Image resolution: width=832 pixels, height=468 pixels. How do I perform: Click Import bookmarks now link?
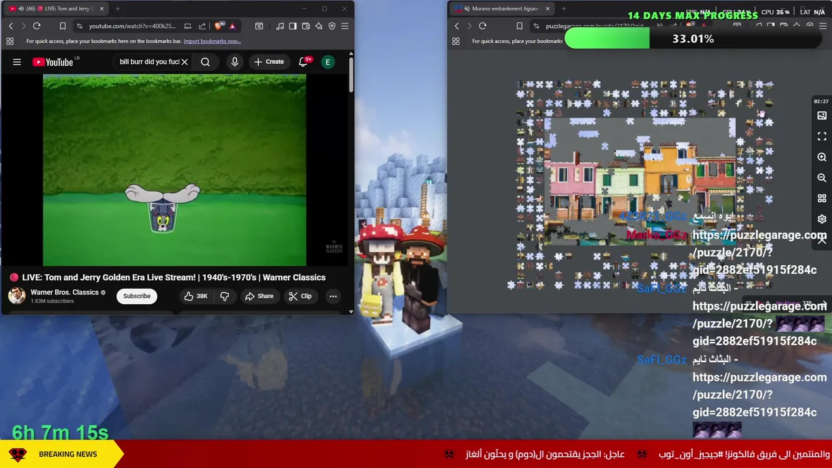(x=212, y=41)
